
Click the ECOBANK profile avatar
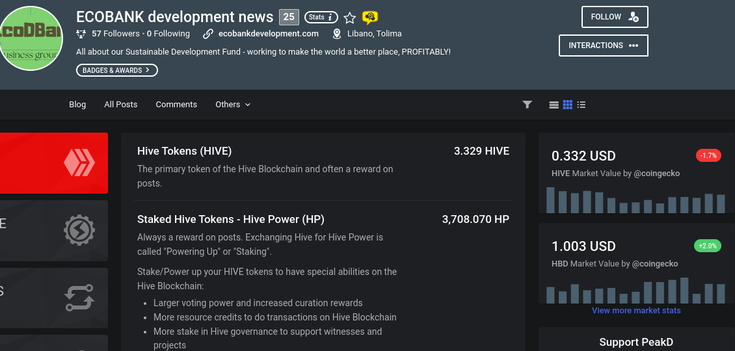coord(31,38)
